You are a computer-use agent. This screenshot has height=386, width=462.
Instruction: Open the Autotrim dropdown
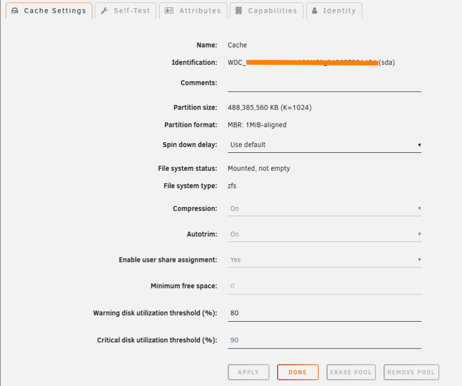pos(324,234)
